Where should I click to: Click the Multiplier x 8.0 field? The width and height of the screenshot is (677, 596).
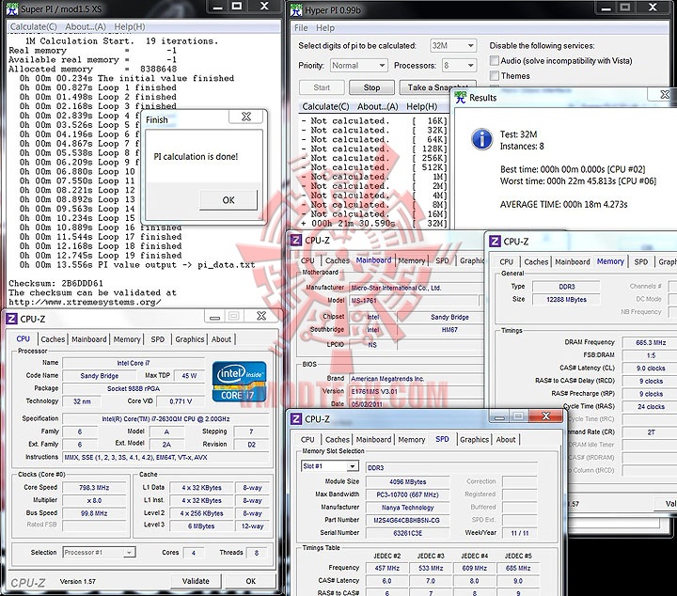(94, 501)
